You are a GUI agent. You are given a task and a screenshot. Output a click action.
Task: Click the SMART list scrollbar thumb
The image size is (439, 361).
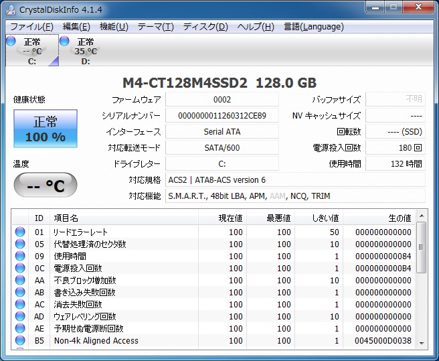[x=421, y=247]
